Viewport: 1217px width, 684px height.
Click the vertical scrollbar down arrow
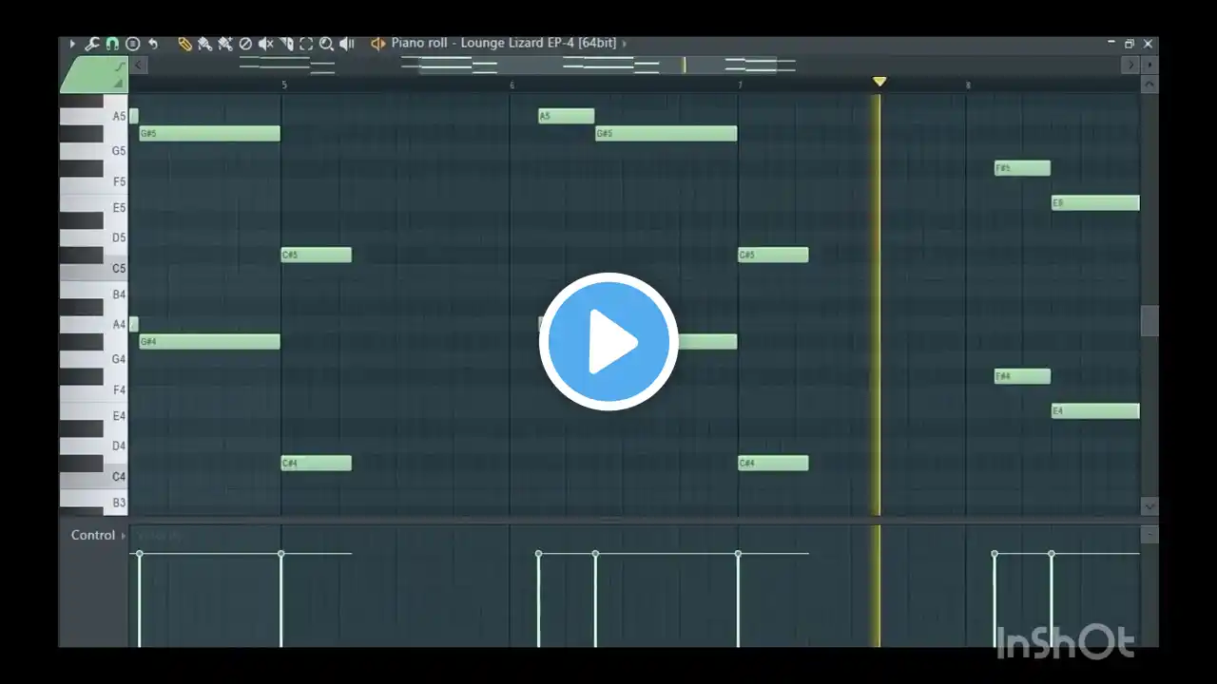(x=1149, y=507)
